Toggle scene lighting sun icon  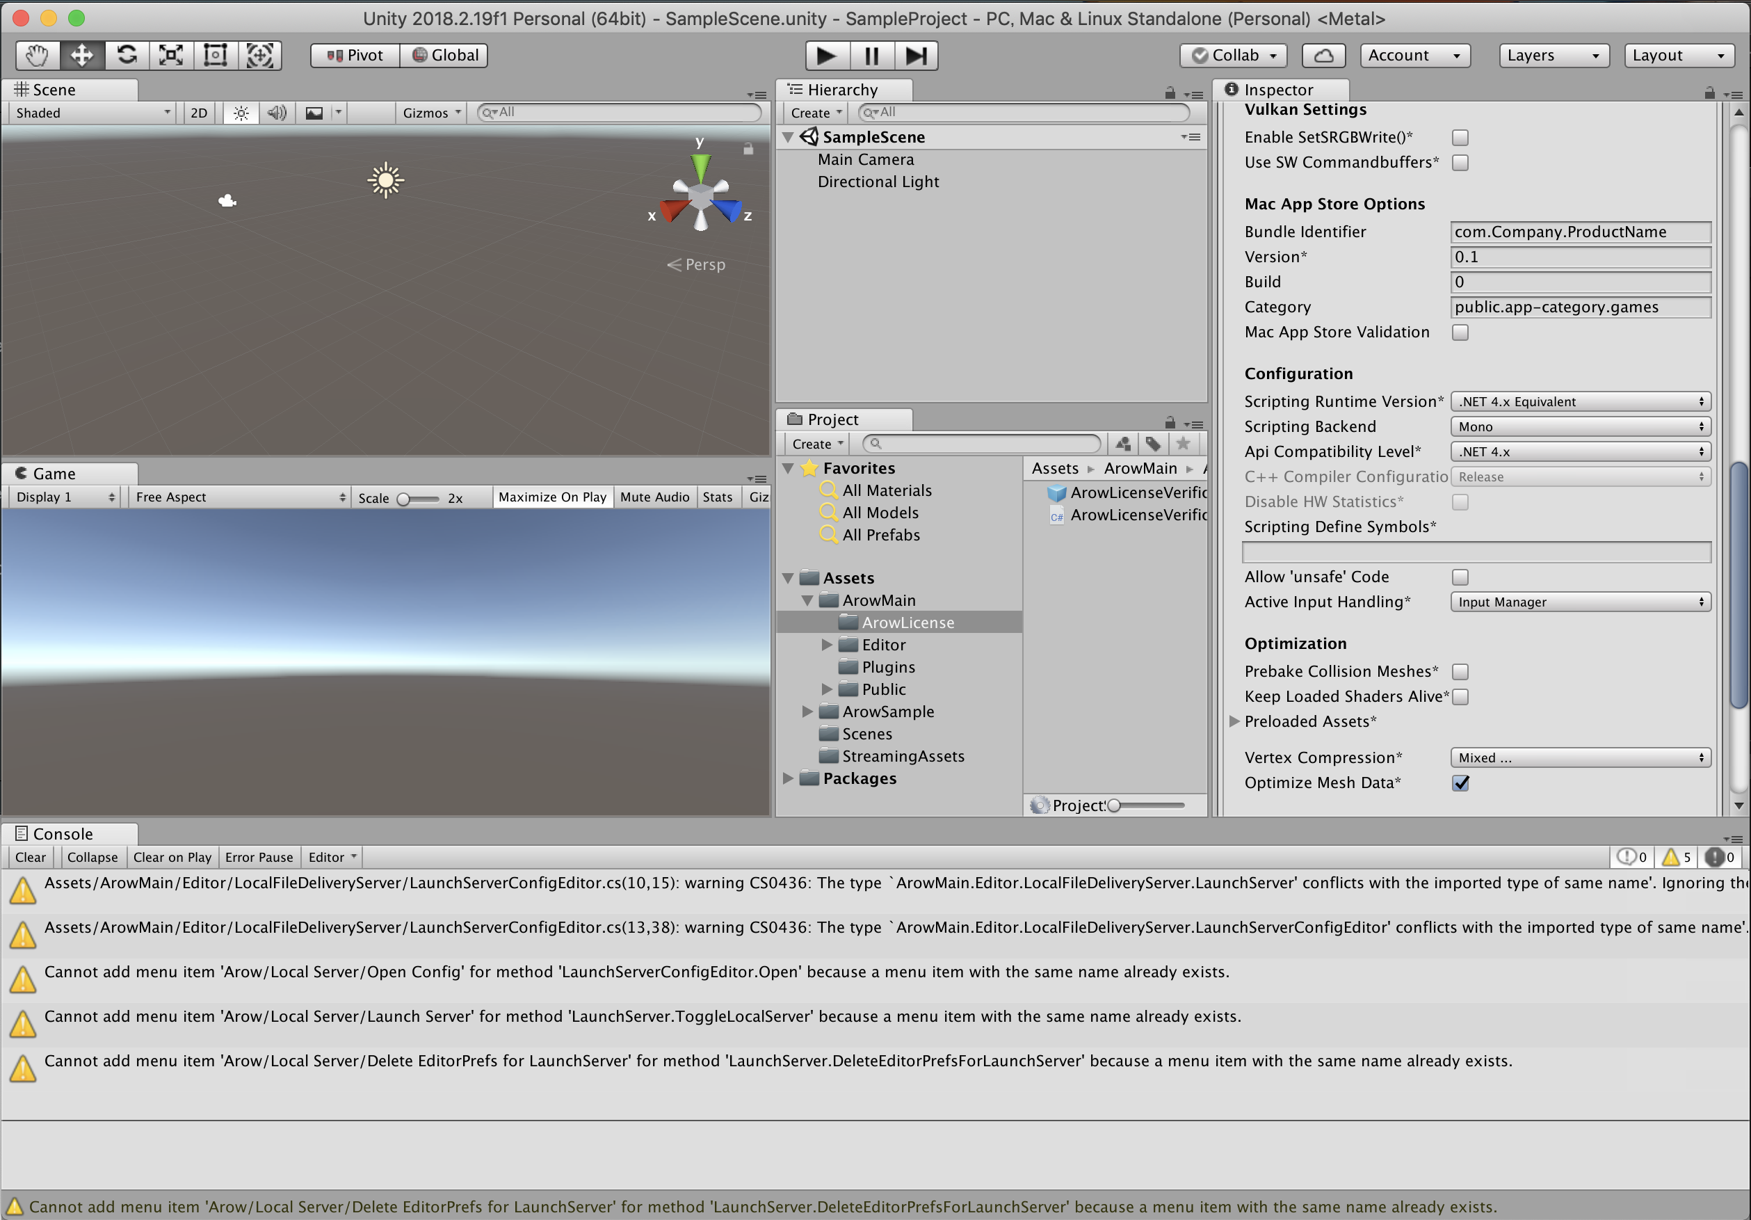point(241,113)
